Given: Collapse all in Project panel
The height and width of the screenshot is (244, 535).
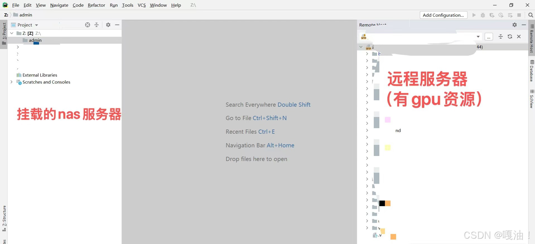Looking at the screenshot, I should [97, 25].
